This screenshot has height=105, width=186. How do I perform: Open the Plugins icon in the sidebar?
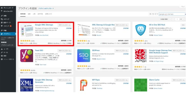click(2, 34)
